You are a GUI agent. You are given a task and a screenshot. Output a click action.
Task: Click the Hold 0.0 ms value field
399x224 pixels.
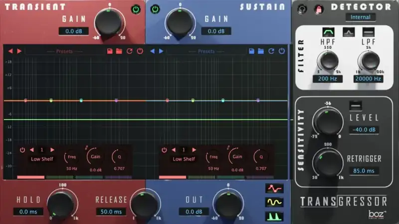click(x=28, y=212)
